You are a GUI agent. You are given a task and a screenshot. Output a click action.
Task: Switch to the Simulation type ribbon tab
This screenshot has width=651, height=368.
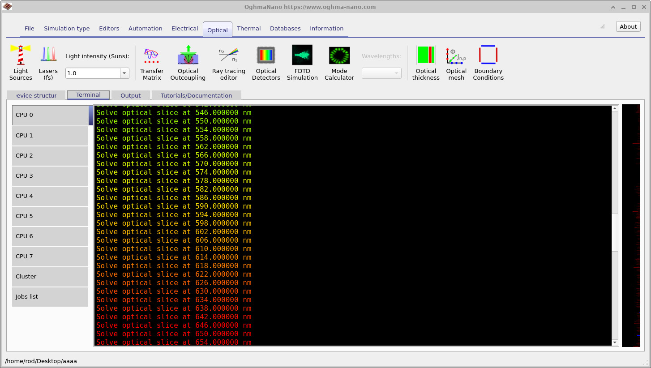[67, 28]
